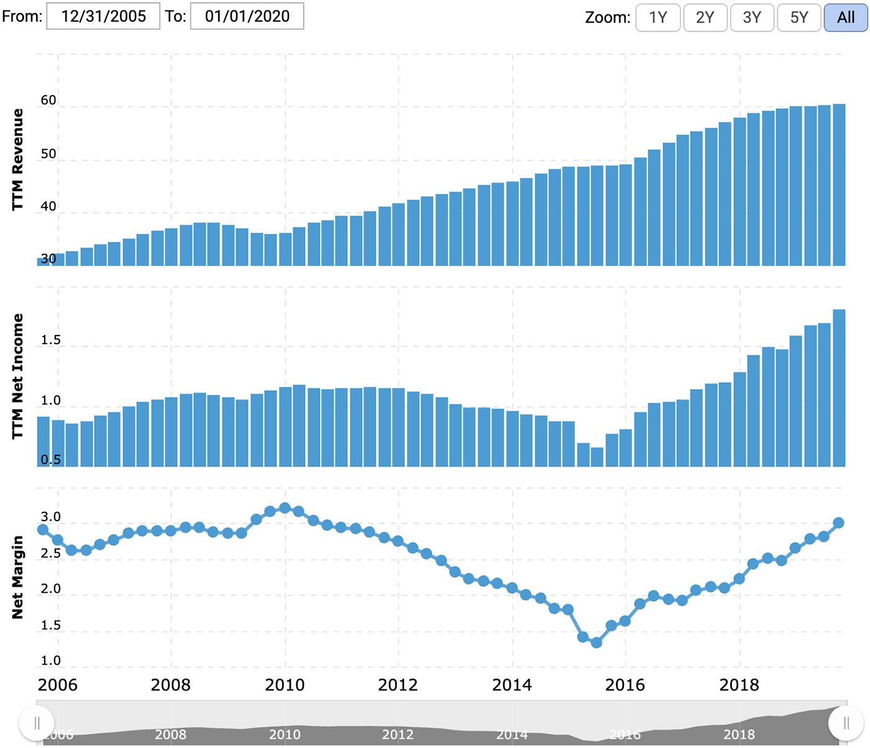870x748 pixels.
Task: Click the 2014 x-axis year label
Action: 512,685
